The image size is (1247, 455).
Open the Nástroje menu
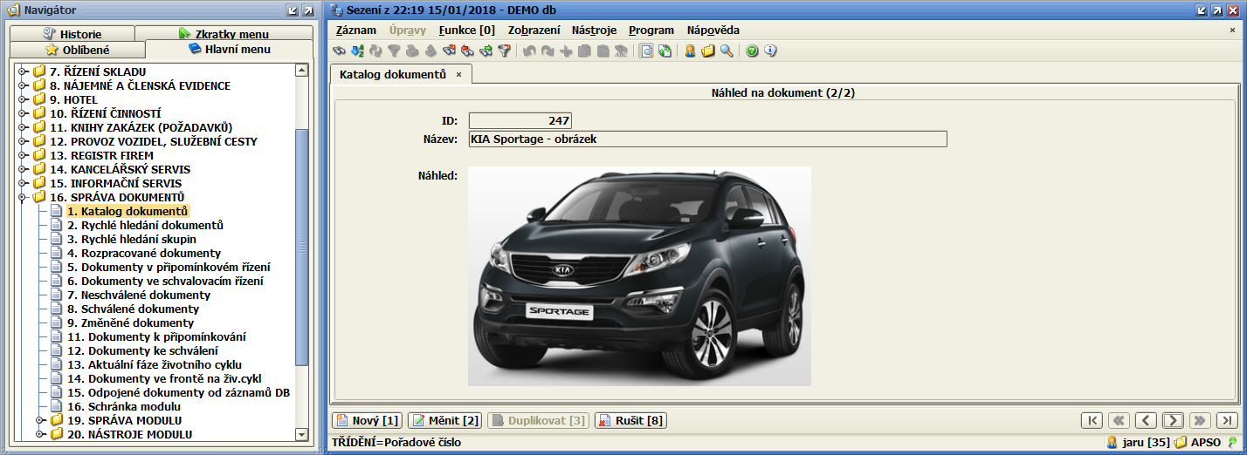tap(595, 30)
